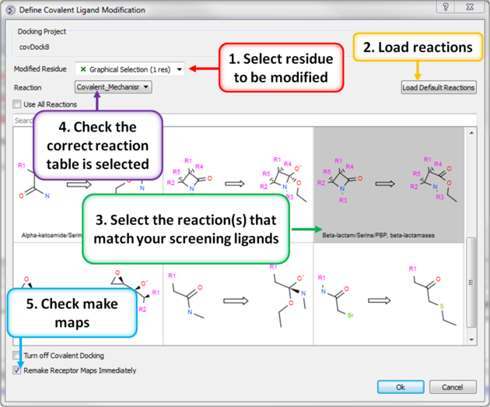
Task: Click the reaction list scrollbar down arrow
Action: (470, 339)
